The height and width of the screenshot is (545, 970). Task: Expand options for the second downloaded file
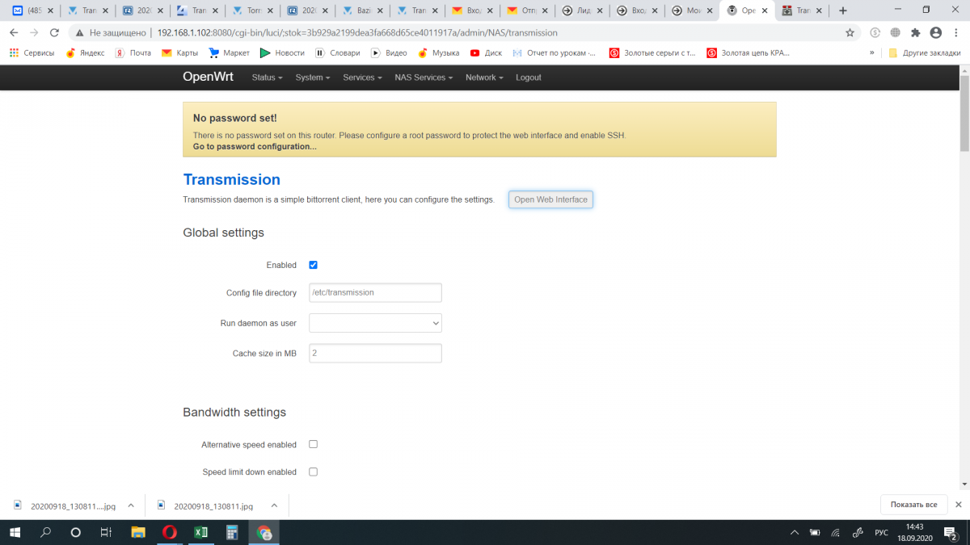coord(274,505)
